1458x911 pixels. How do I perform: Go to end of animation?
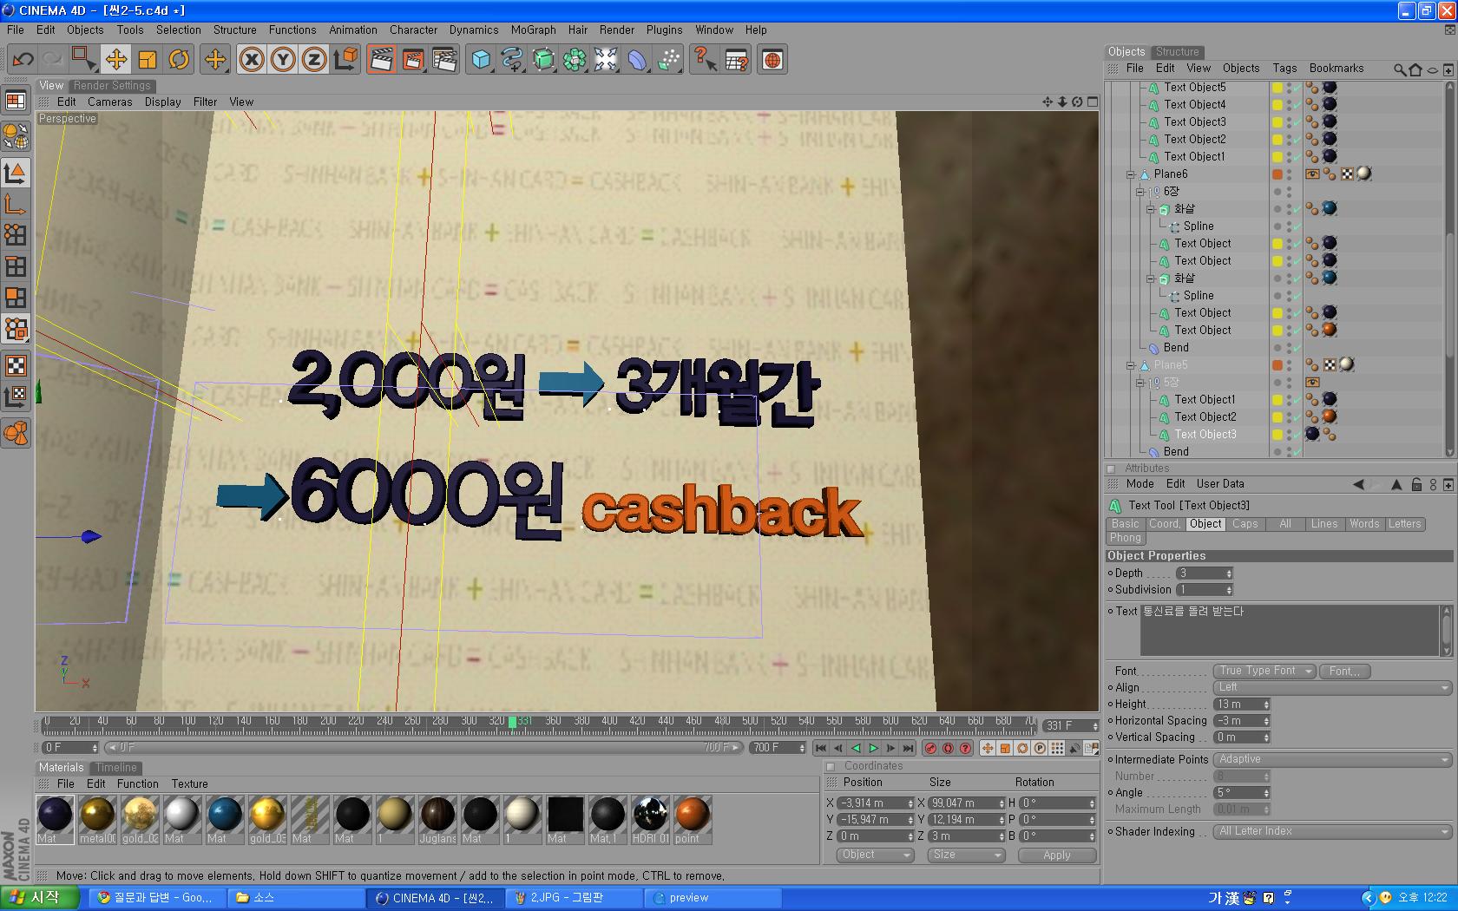[908, 748]
